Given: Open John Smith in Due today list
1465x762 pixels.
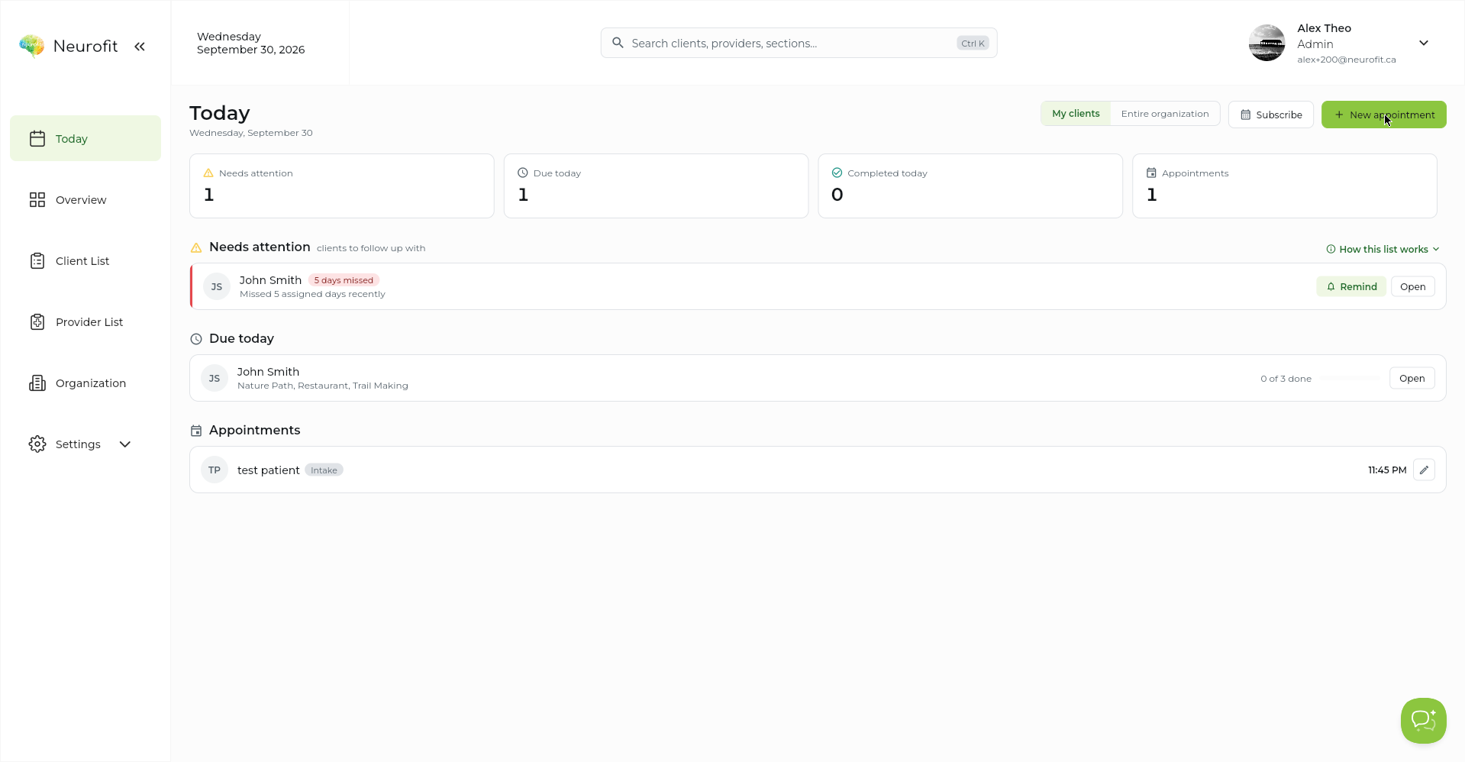Looking at the screenshot, I should click(x=1412, y=378).
